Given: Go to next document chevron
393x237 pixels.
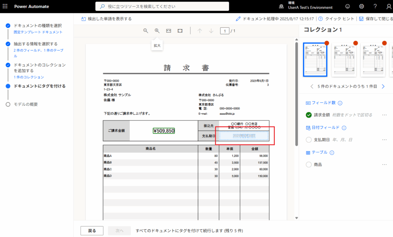Looking at the screenshot, I should [383, 86].
